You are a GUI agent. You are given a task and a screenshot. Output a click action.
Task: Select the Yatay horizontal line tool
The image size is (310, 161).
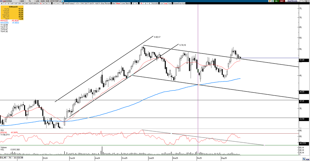pos(71,4)
